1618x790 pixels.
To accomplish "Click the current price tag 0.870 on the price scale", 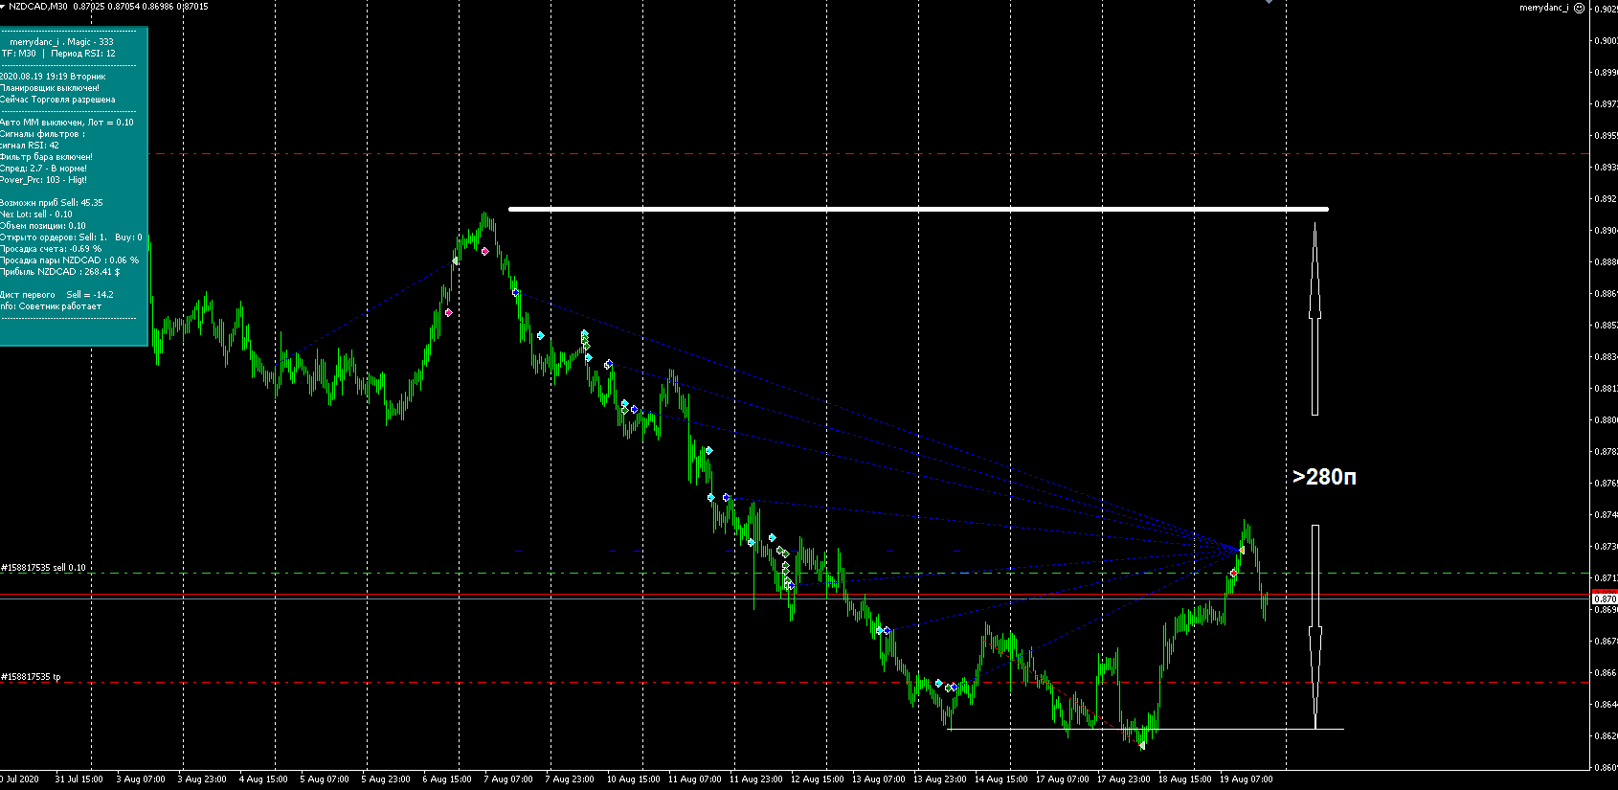I will pyautogui.click(x=1605, y=598).
